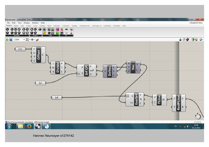
Task: Select the Srf parameter wired to Srf CP
Action: [x=40, y=83]
